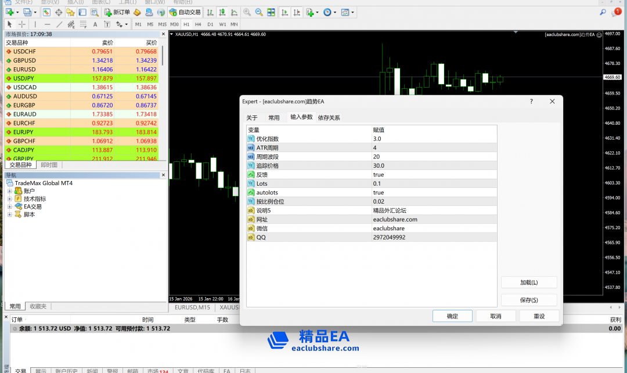Click the 新订单 (New Order) toolbar button
This screenshot has width=627, height=373.
(117, 12)
